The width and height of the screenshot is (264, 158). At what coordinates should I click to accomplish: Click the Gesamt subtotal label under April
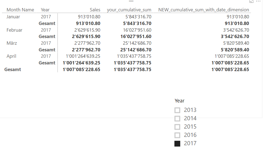tap(47, 63)
